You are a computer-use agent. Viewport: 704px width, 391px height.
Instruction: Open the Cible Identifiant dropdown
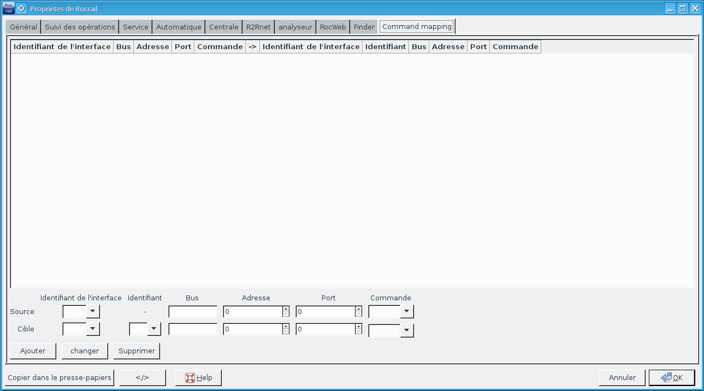[154, 329]
